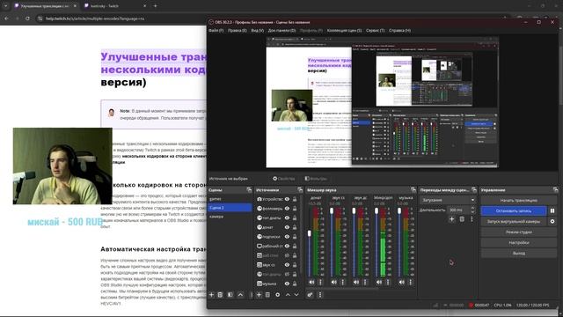Image resolution: width=563 pixels, height=317 pixels.
Task: Open virtual camera settings gear icon
Action: (x=552, y=221)
